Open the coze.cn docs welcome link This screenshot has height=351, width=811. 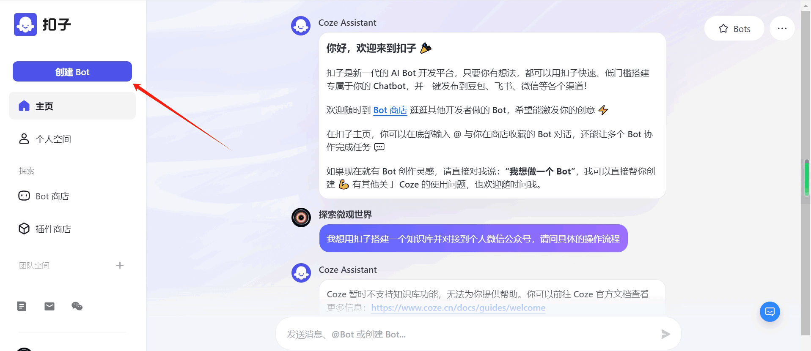[x=458, y=308]
